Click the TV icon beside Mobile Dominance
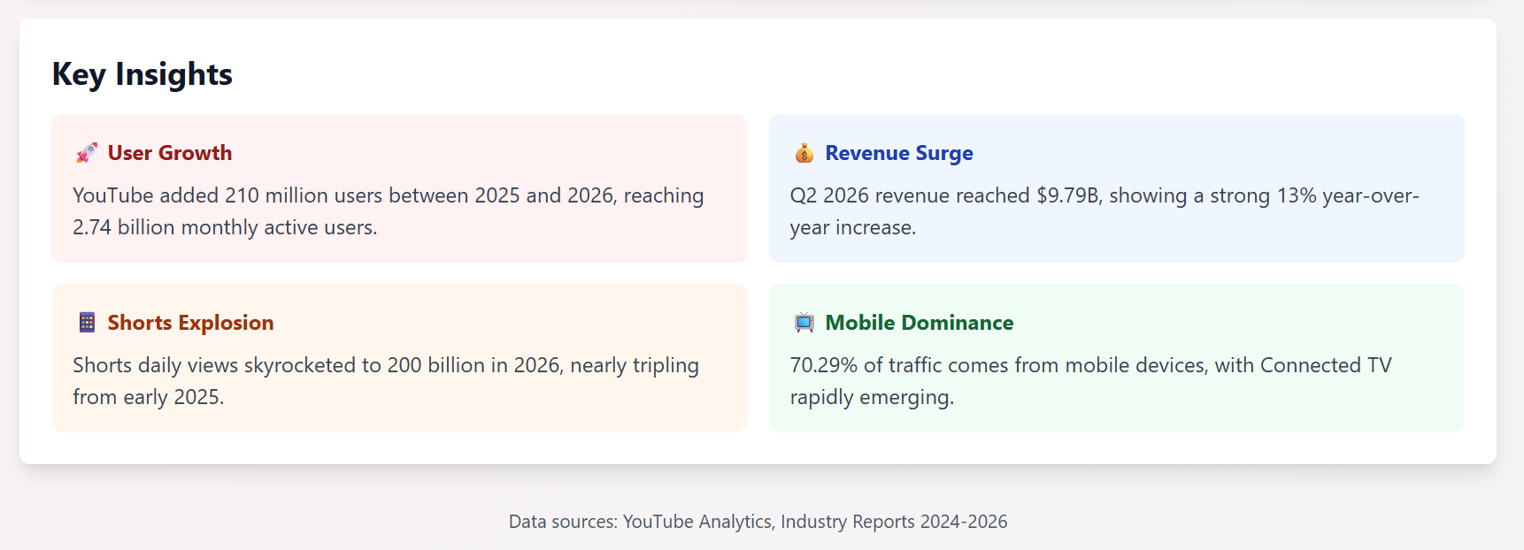 click(804, 323)
